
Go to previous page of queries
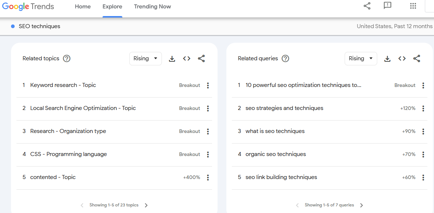[x=297, y=205]
